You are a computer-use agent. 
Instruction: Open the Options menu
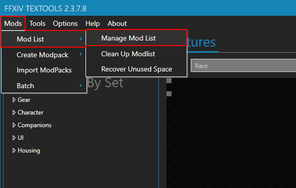click(65, 23)
